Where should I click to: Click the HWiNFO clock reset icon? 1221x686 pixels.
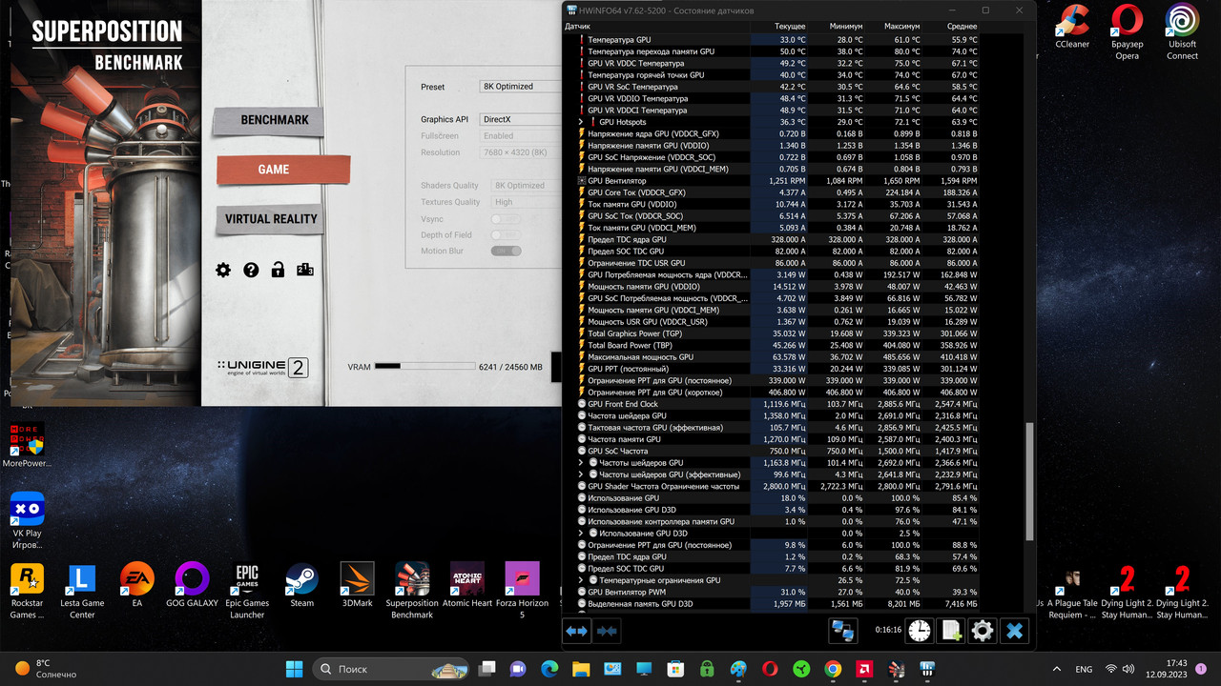[x=920, y=631]
